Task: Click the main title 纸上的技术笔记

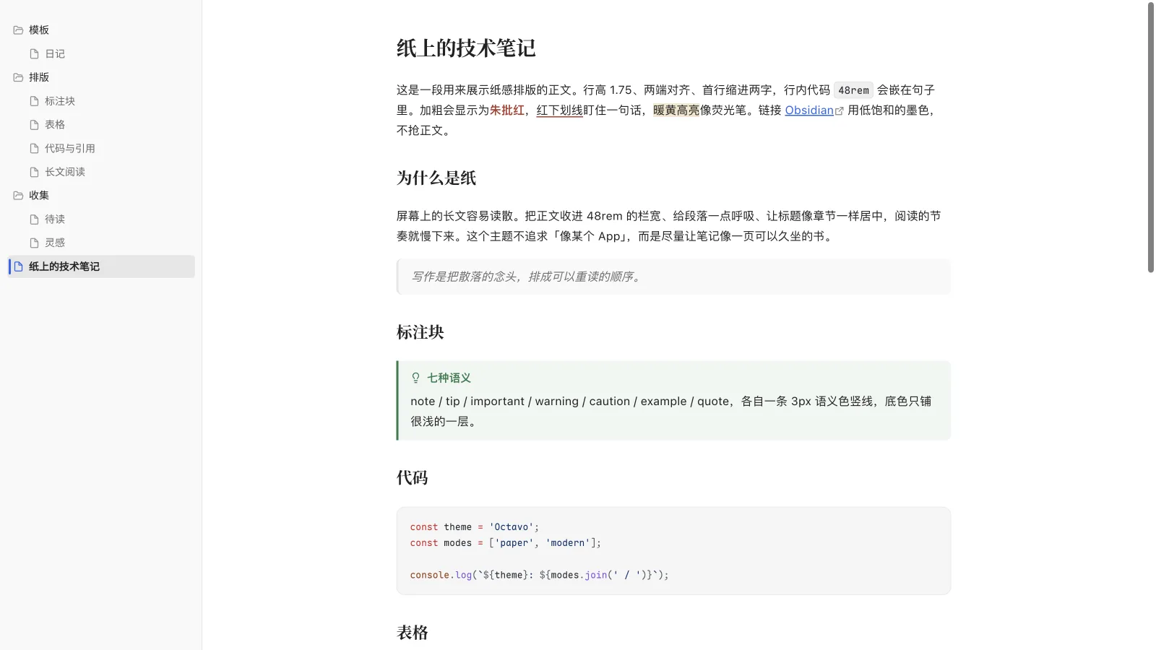Action: 466,48
